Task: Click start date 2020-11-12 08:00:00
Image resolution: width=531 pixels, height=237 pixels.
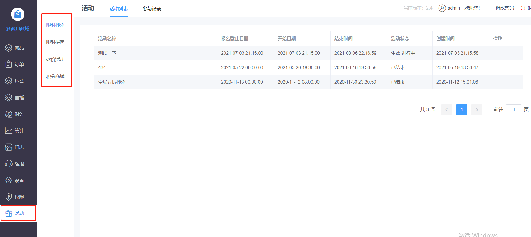Action: (x=299, y=82)
